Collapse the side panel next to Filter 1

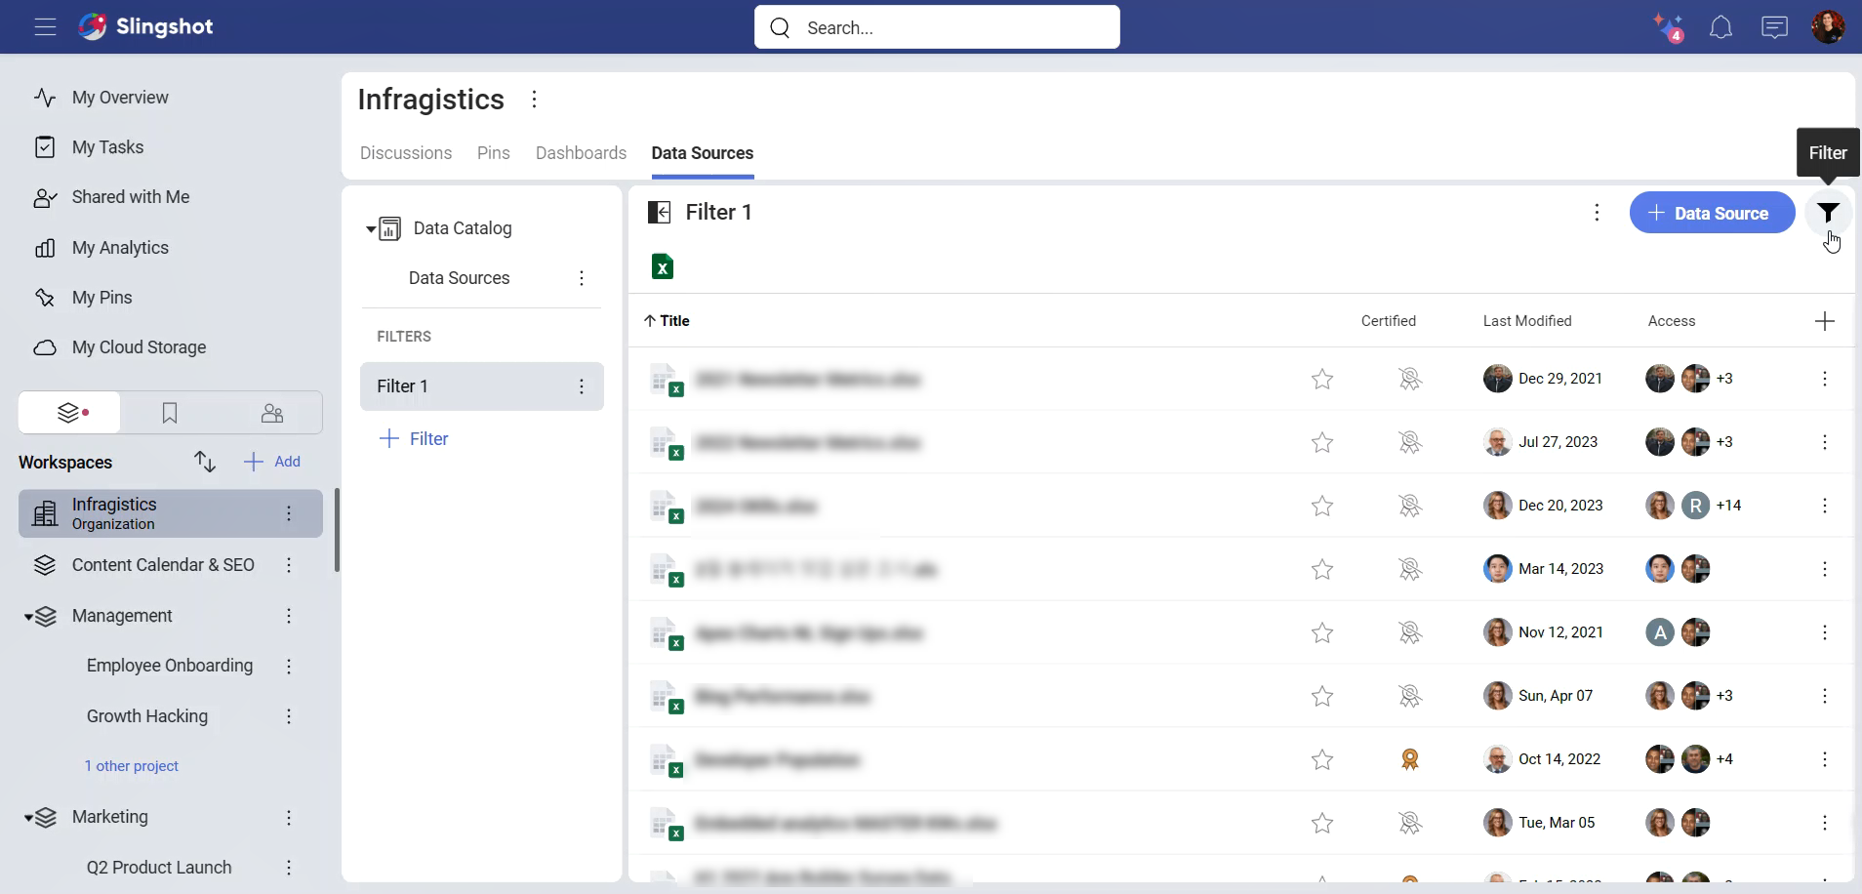pos(660,213)
